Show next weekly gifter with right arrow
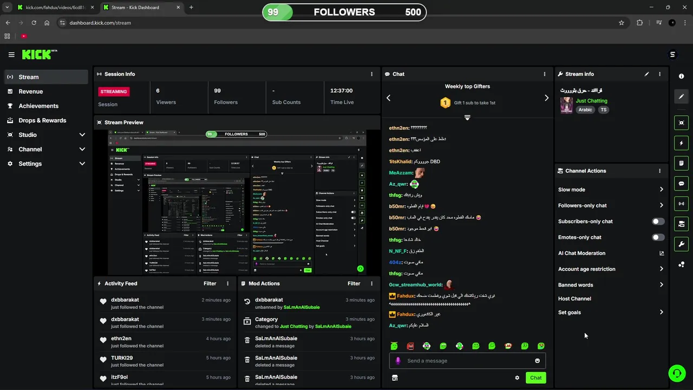693x390 pixels. click(546, 98)
